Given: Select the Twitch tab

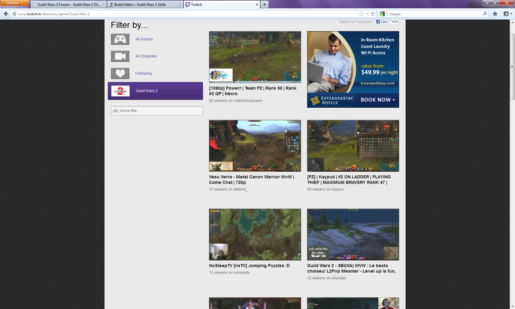Looking at the screenshot, I should click(222, 5).
